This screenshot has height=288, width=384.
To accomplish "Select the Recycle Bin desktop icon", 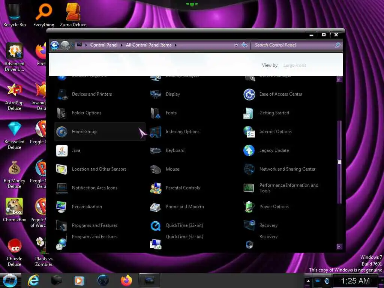I will coord(15,15).
